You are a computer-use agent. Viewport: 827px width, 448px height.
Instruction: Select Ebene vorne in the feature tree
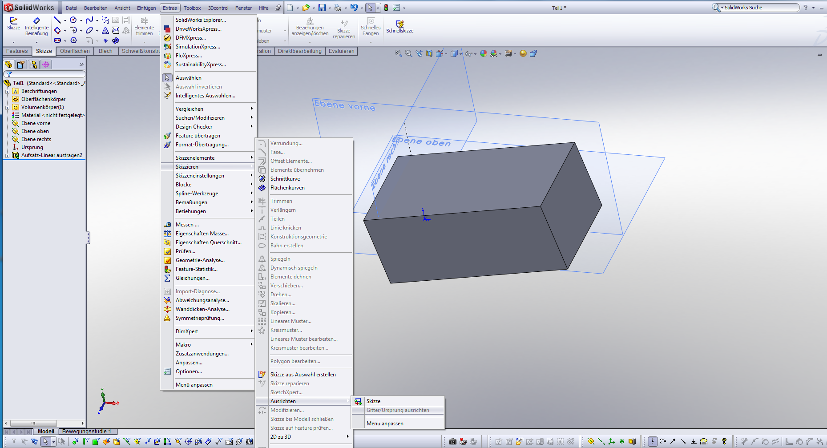click(x=36, y=123)
